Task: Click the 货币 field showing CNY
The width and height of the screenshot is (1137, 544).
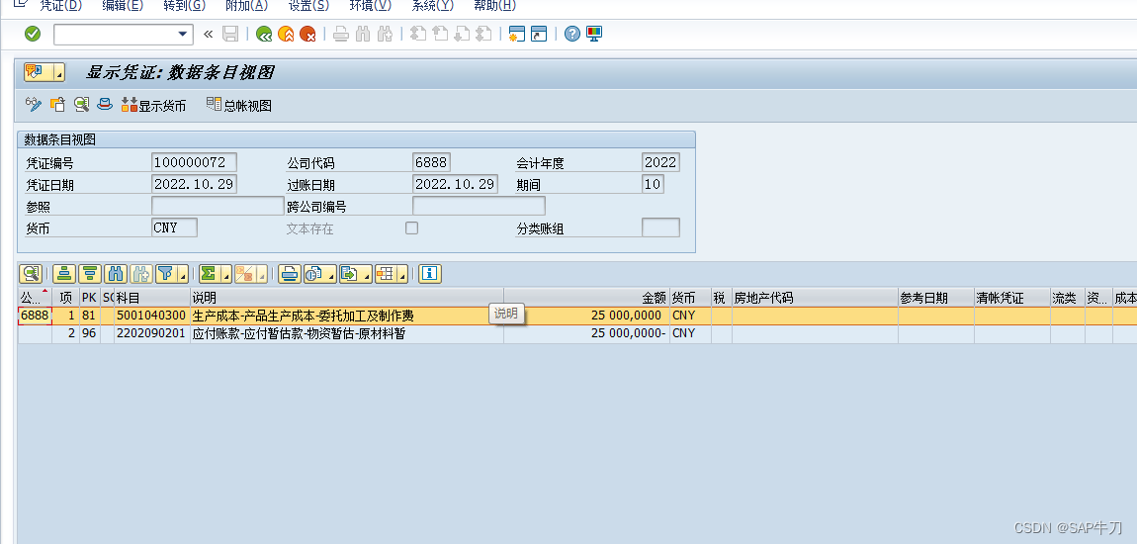Action: tap(174, 227)
